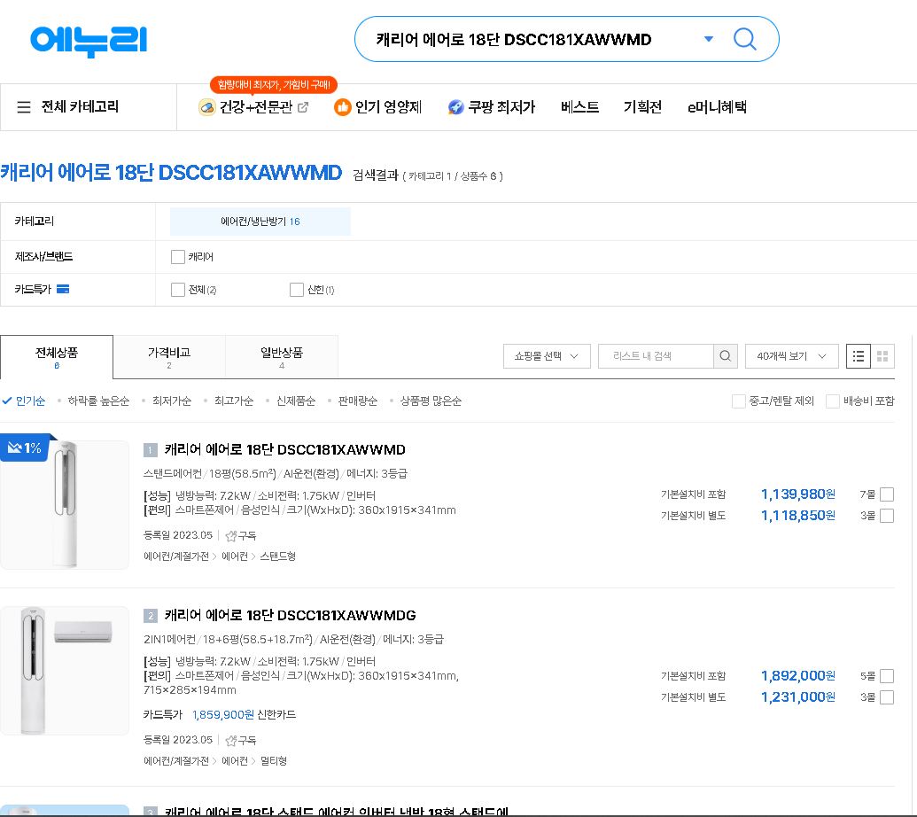Click the external link icon beside 건강+전문관
The image size is (917, 817).
coord(303,107)
